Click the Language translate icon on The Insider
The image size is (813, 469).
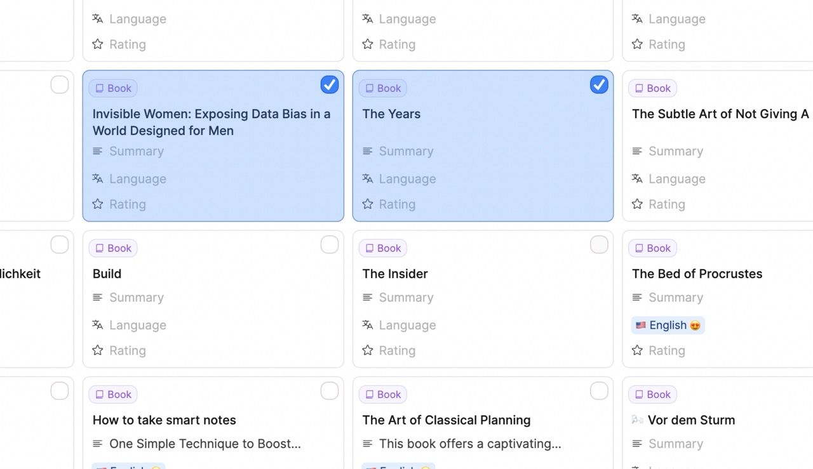tap(367, 325)
